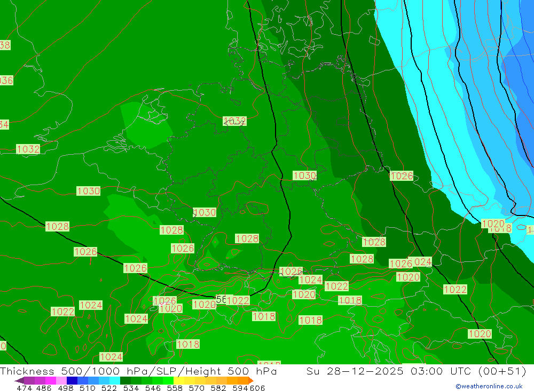Viewport: 534px width, 391px height.
Task: Click the 558 legend value
Action: [x=175, y=388]
